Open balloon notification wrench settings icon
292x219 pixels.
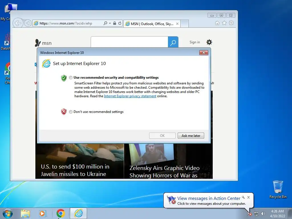[x=243, y=197]
